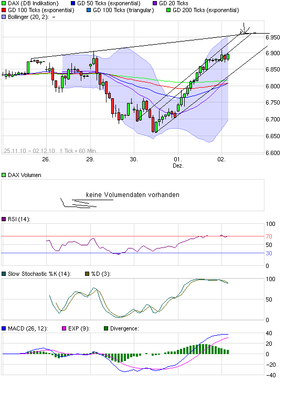The height and width of the screenshot is (393, 286).
Task: Click the 'GD 100 Ticks (exponential)' label
Action: [41, 11]
